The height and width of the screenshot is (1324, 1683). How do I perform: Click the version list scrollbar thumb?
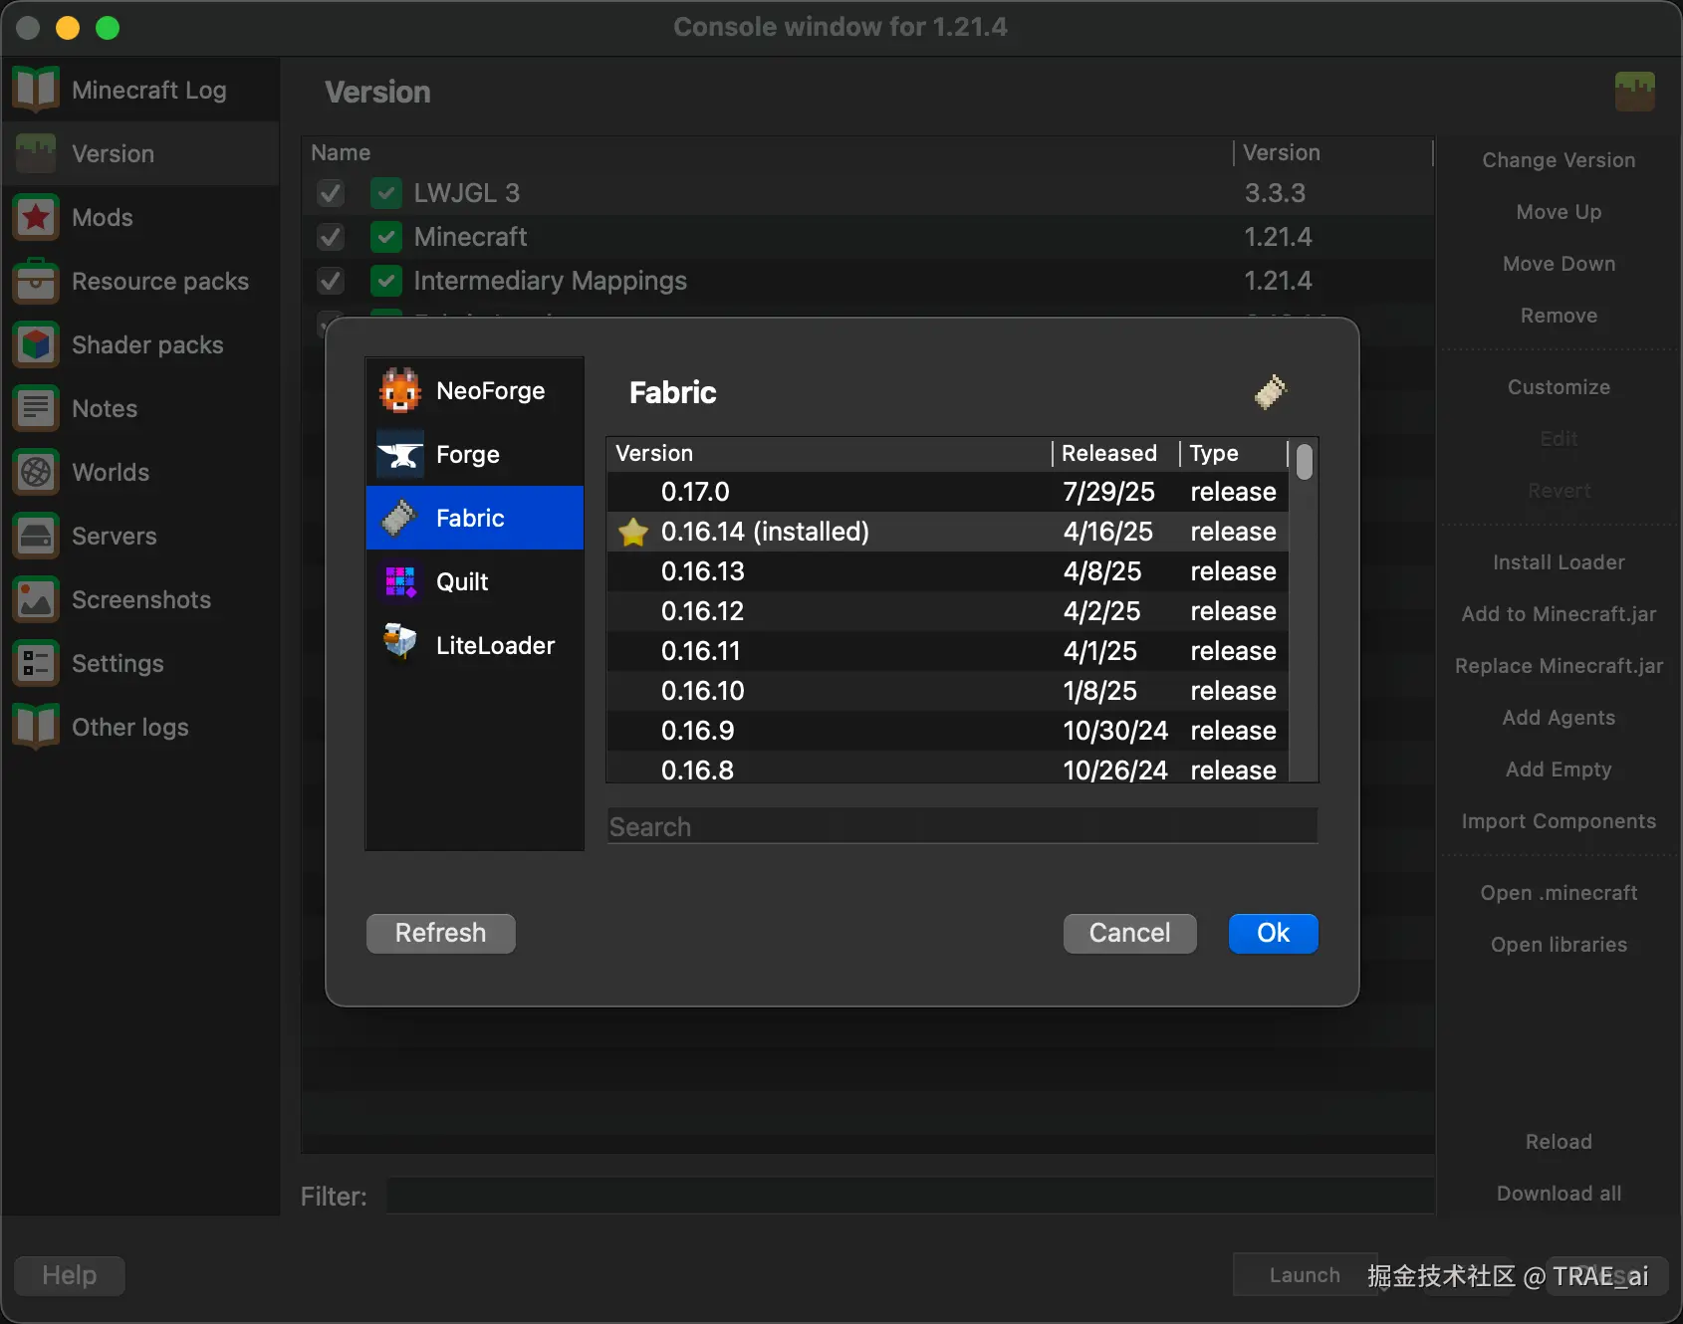[x=1305, y=463]
